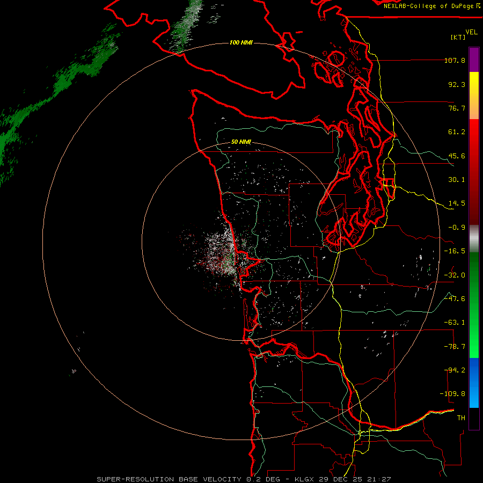483x483 pixels.
Task: Select the -63.1 scale value
Action: coord(455,323)
